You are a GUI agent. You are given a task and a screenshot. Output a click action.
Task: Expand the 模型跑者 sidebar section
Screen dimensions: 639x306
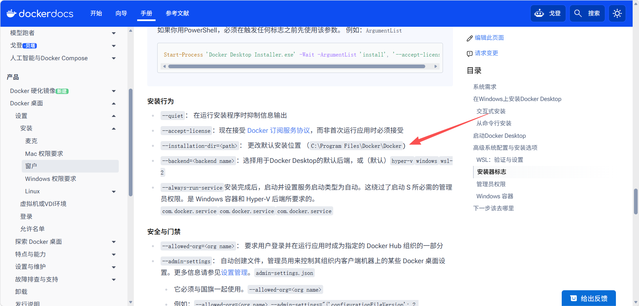point(114,33)
